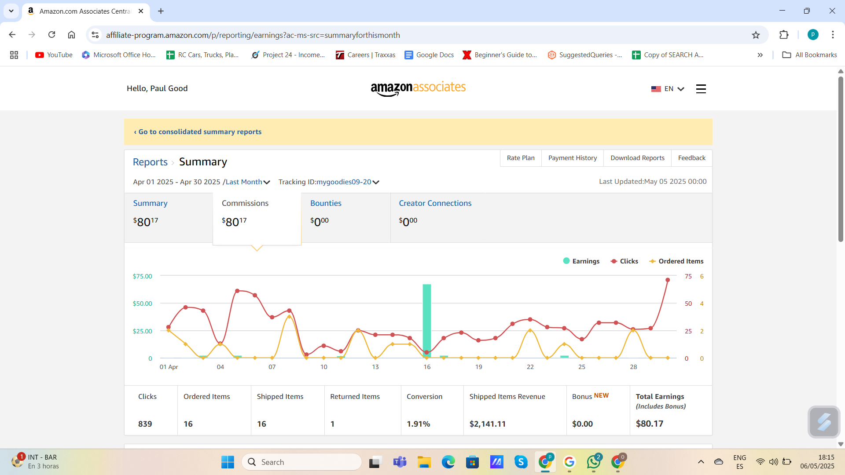Screen dimensions: 845x475
Task: Open the RC Cars, Trucks bookmark
Action: [x=202, y=55]
